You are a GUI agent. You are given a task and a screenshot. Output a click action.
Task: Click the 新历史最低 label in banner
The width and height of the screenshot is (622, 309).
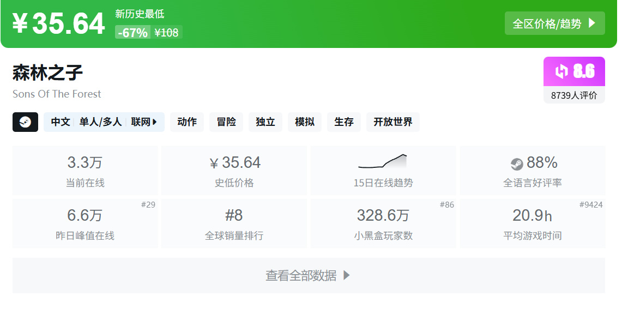click(140, 14)
